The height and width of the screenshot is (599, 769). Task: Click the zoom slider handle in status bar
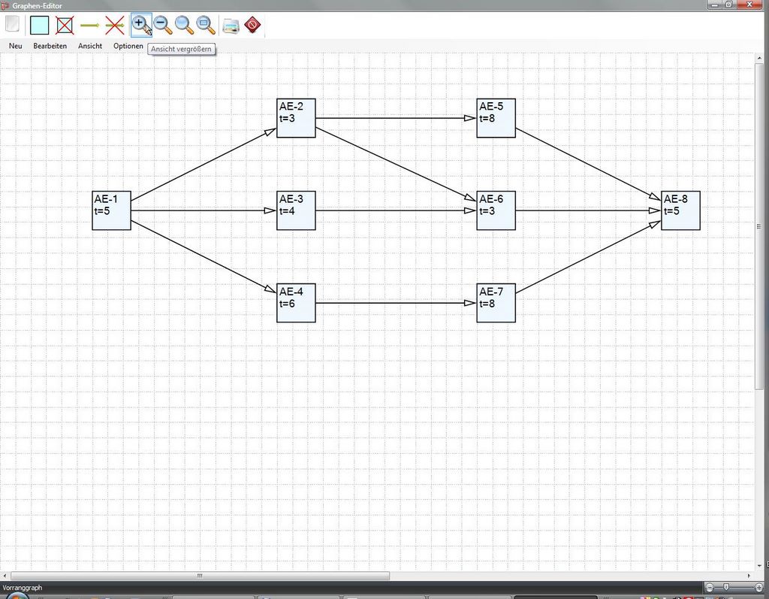tap(725, 587)
